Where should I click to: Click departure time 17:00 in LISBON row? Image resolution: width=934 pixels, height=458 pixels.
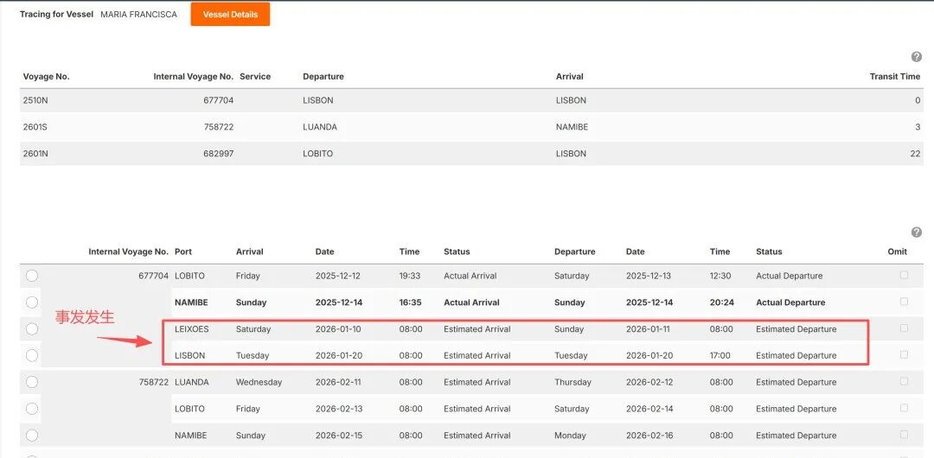pyautogui.click(x=720, y=355)
